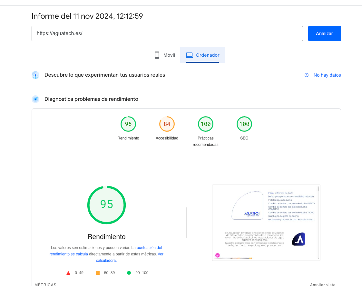Click the MÉTRICAS section label
362x286 pixels.
click(45, 285)
